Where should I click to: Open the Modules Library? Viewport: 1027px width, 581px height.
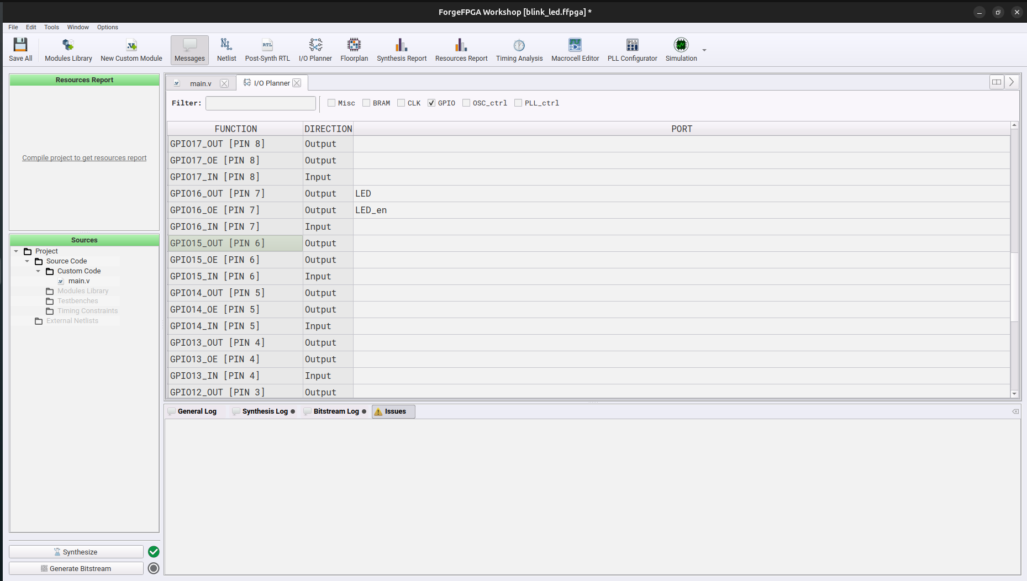tap(69, 50)
